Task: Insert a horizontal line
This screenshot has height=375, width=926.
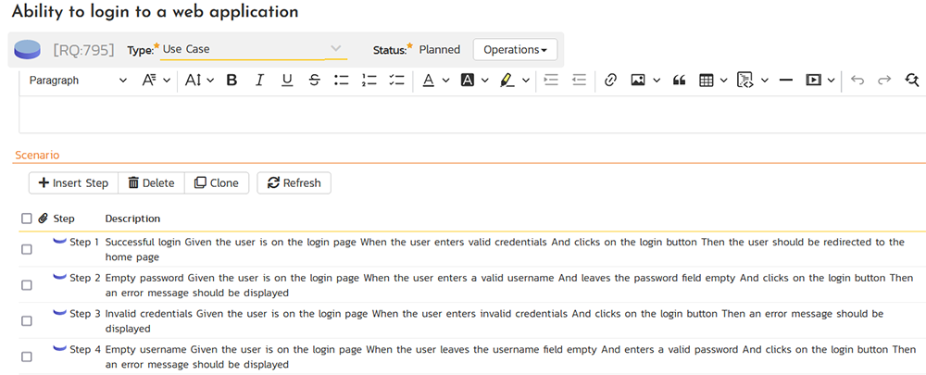Action: point(786,81)
